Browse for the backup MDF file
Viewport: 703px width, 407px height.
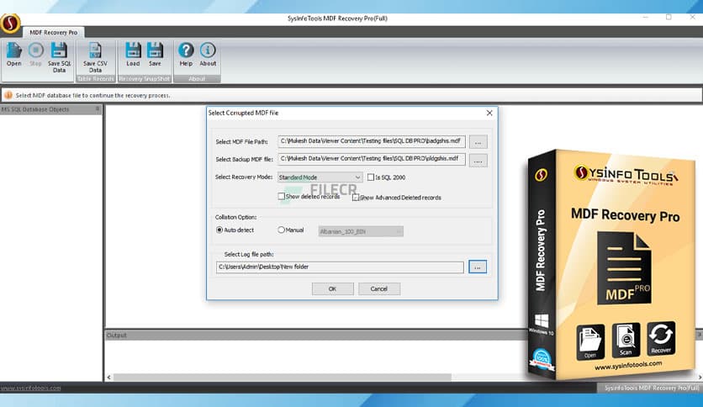pyautogui.click(x=478, y=161)
